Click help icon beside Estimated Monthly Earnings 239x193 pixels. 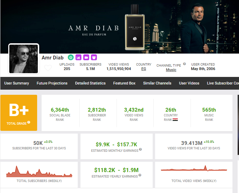(141, 150)
